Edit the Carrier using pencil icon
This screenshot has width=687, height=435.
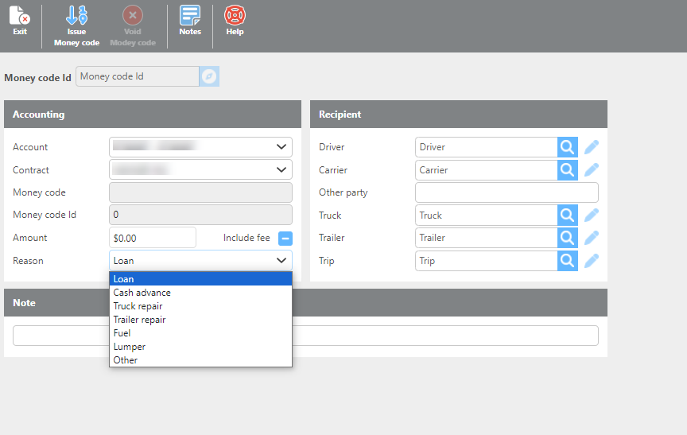tap(592, 170)
